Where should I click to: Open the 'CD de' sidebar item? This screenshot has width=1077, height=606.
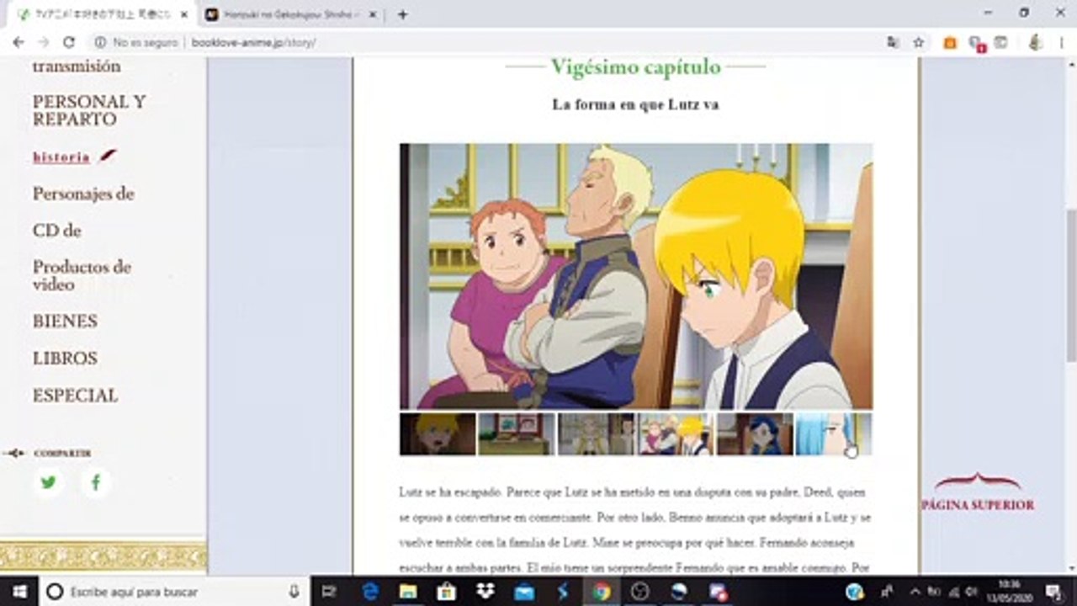click(56, 231)
